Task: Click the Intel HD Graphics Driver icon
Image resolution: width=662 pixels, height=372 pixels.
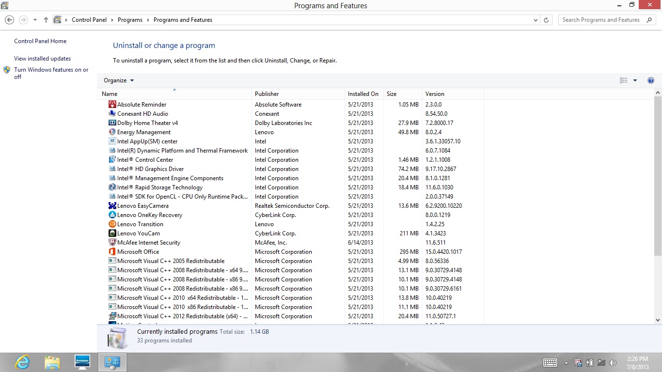Action: coord(112,169)
